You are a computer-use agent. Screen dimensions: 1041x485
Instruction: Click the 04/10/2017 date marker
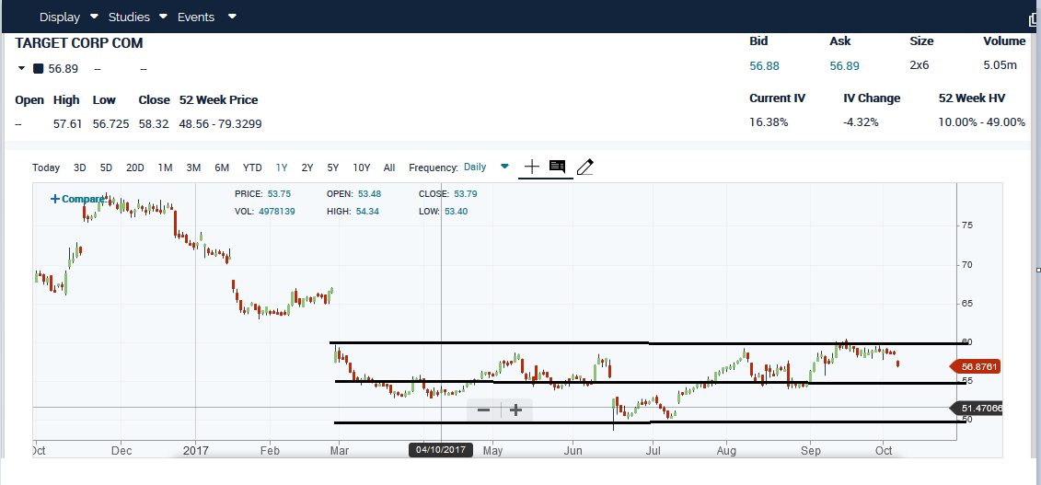coord(441,450)
